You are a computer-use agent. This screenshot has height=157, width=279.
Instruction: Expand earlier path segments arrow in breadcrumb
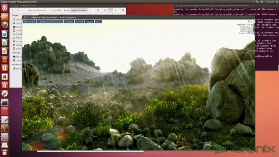(x=24, y=11)
